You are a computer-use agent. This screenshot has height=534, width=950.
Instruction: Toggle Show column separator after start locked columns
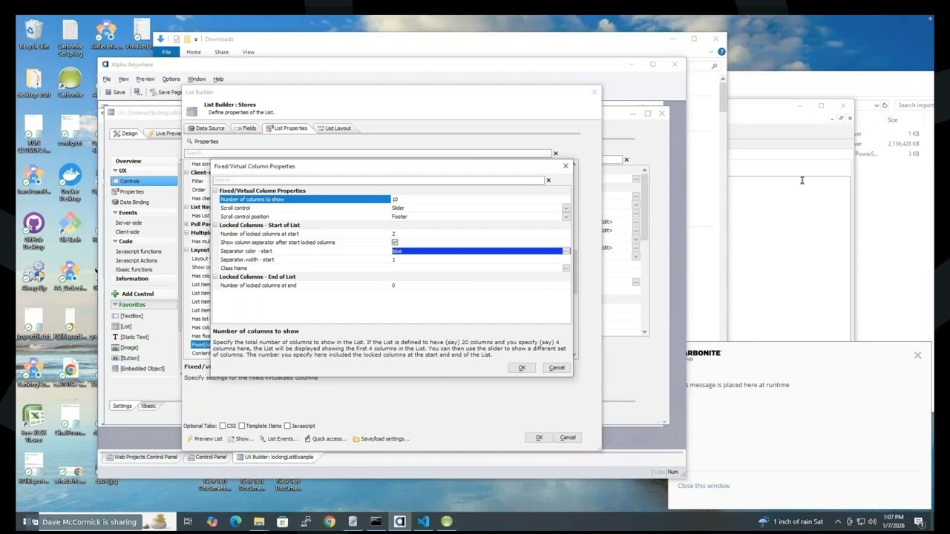click(x=395, y=243)
